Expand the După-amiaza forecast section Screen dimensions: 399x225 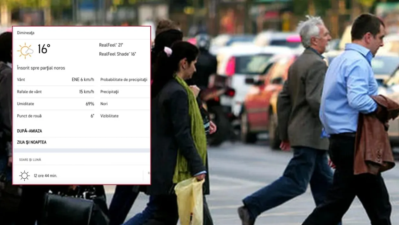pyautogui.click(x=29, y=131)
